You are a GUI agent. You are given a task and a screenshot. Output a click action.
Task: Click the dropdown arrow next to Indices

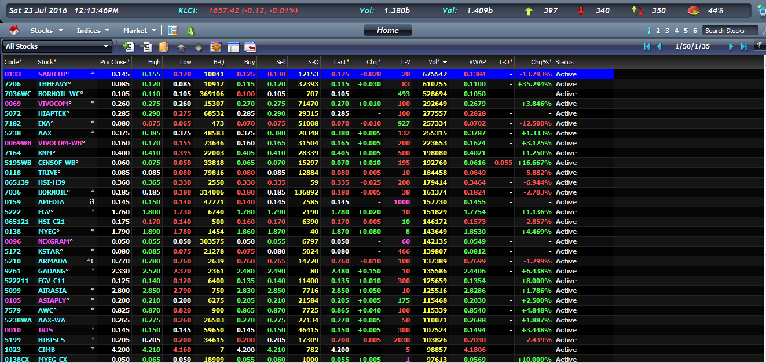(x=107, y=31)
